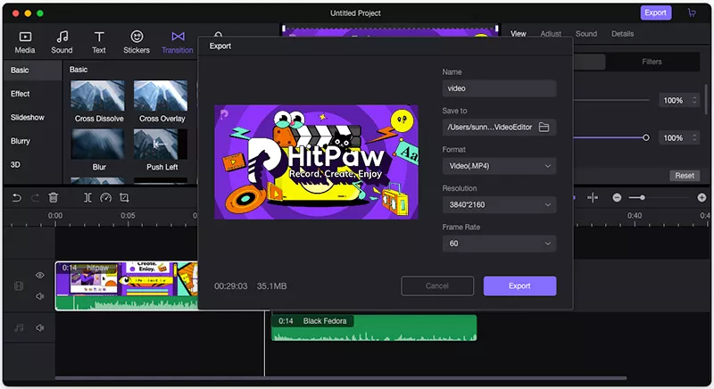Click the Save to path field

coord(499,127)
